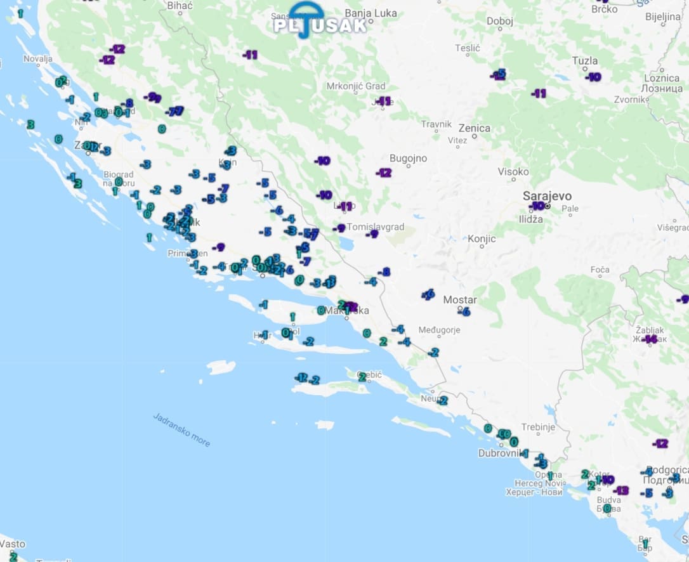Click the -6 marker at Mostar
This screenshot has height=562, width=689.
pyautogui.click(x=466, y=312)
